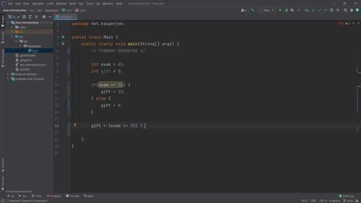Open error and warning count indicator
The height and width of the screenshot is (203, 361).
(x=344, y=23)
